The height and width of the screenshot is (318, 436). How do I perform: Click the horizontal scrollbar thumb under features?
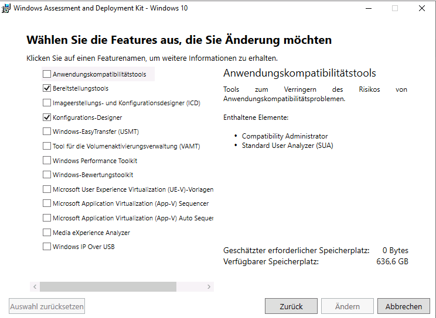tap(108, 286)
